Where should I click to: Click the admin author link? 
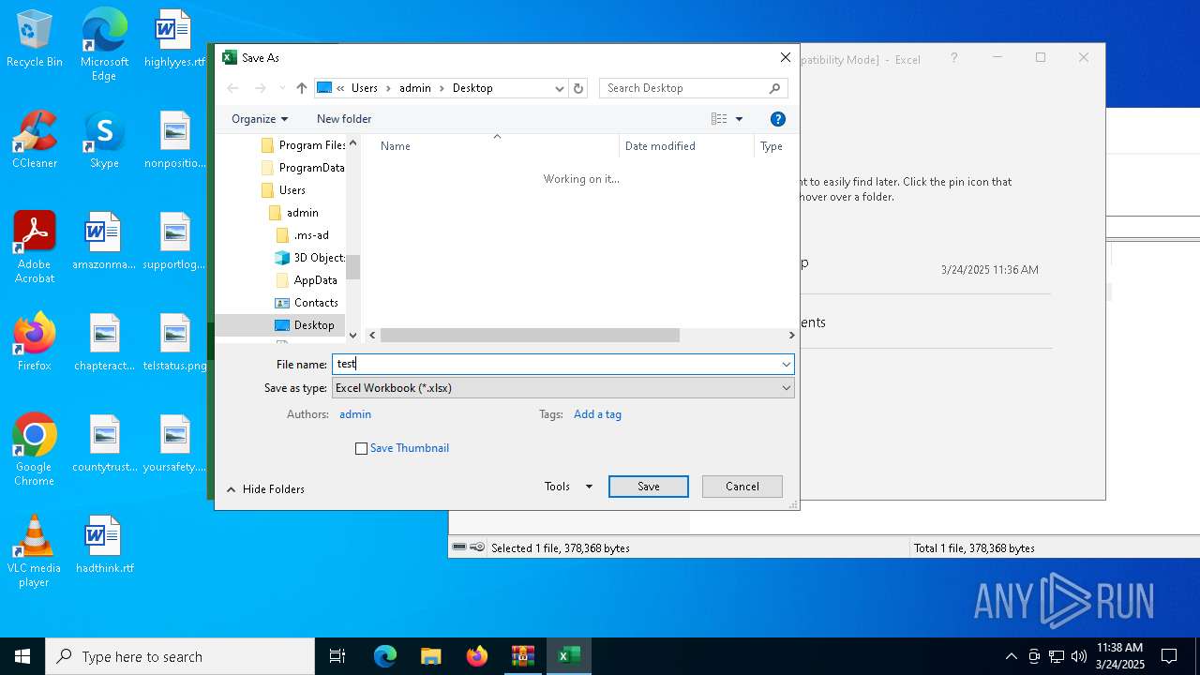tap(355, 414)
